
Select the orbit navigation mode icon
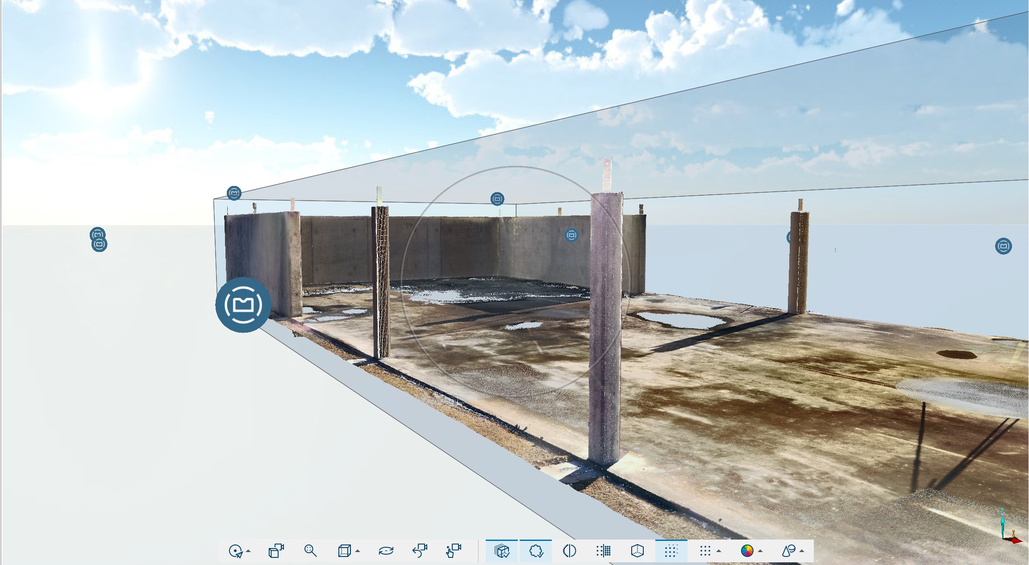click(x=236, y=551)
